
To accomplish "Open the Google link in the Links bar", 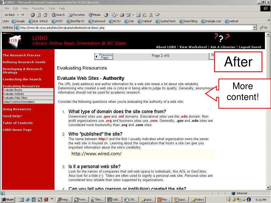I will tap(18, 21).
